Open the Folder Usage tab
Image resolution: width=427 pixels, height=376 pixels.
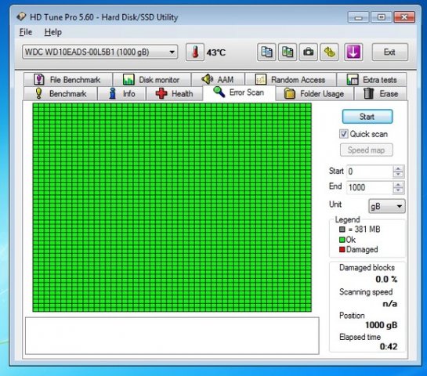tap(314, 94)
